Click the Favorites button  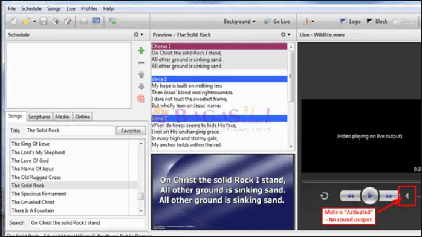click(131, 131)
